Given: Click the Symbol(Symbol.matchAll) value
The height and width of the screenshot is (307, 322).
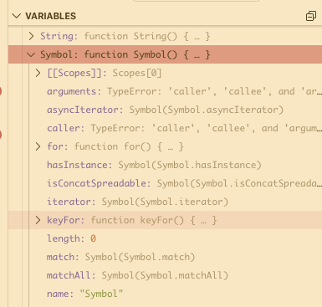Looking at the screenshot, I should (x=165, y=275).
